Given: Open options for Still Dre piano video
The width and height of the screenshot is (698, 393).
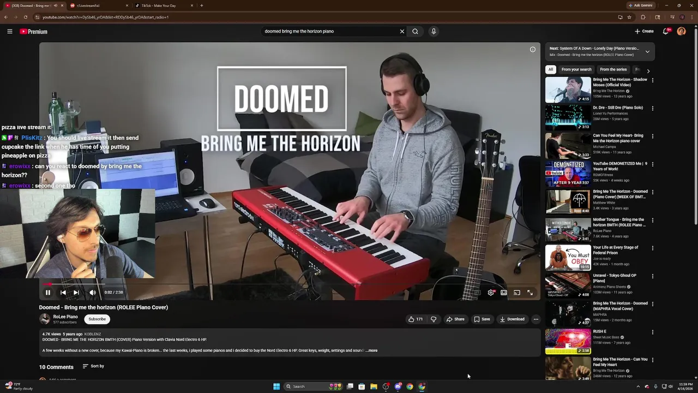Looking at the screenshot, I should click(652, 108).
